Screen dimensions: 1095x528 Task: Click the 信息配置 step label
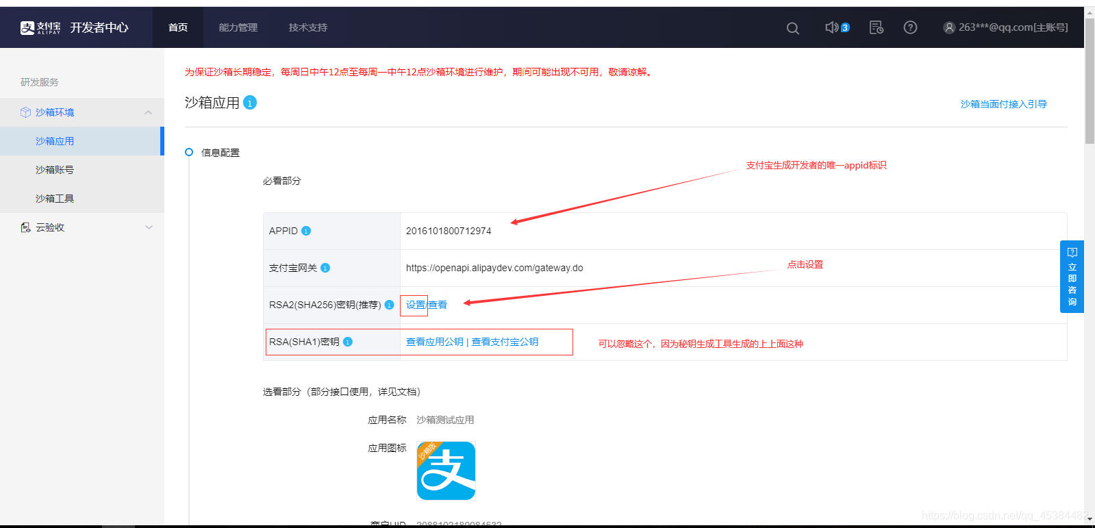221,153
